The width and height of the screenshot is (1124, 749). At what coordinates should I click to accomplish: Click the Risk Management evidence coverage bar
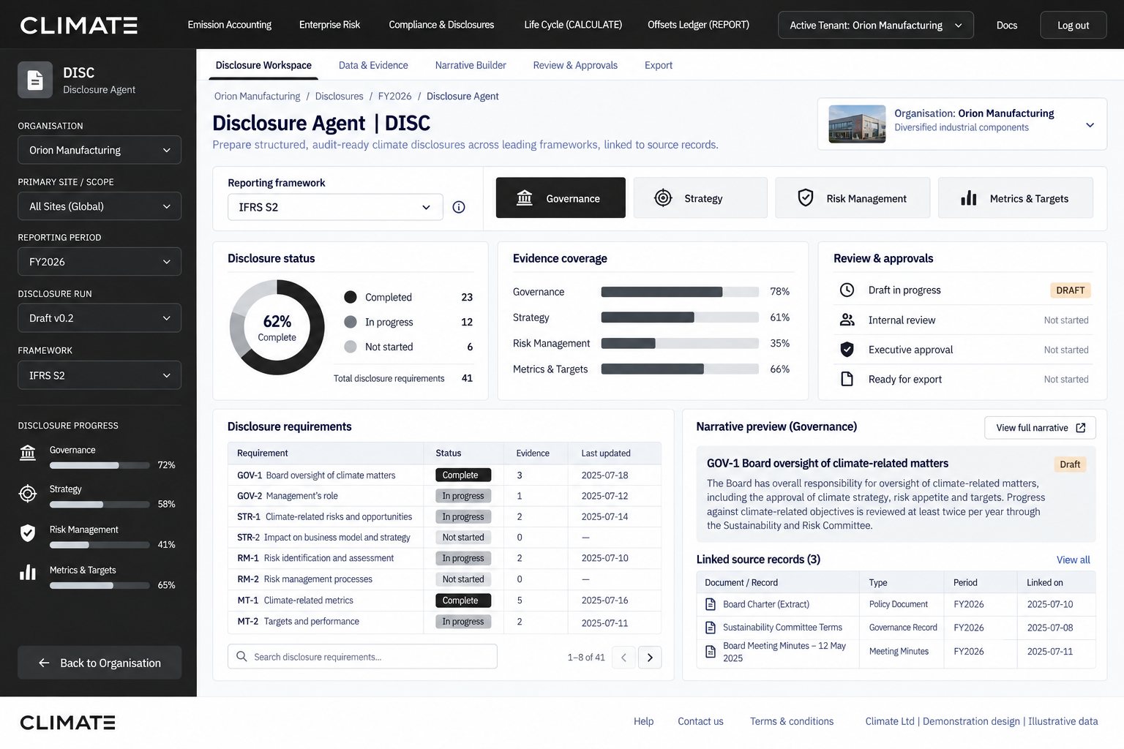pyautogui.click(x=680, y=343)
